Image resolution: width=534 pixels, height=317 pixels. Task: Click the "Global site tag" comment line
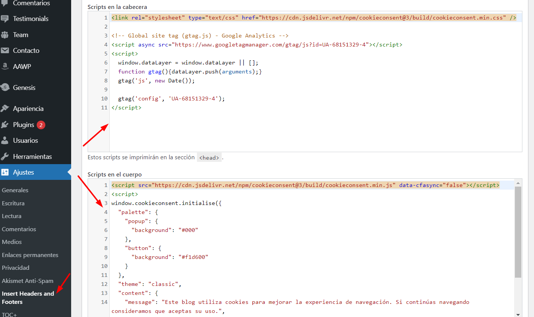click(x=200, y=36)
